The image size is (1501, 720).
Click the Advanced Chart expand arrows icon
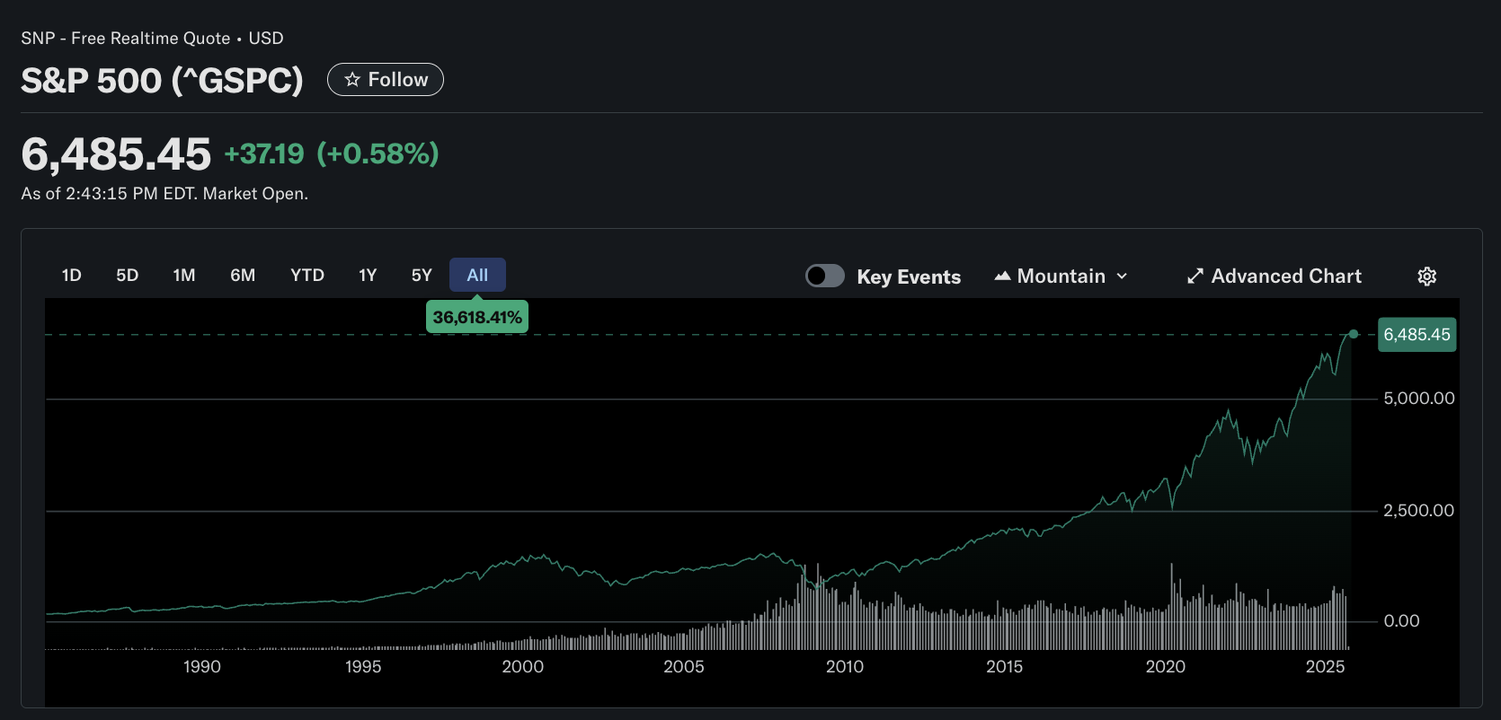click(1195, 277)
